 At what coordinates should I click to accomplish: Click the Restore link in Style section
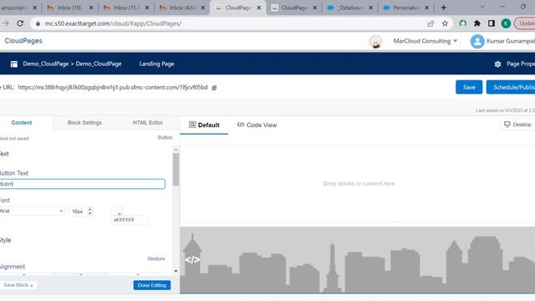tap(156, 258)
